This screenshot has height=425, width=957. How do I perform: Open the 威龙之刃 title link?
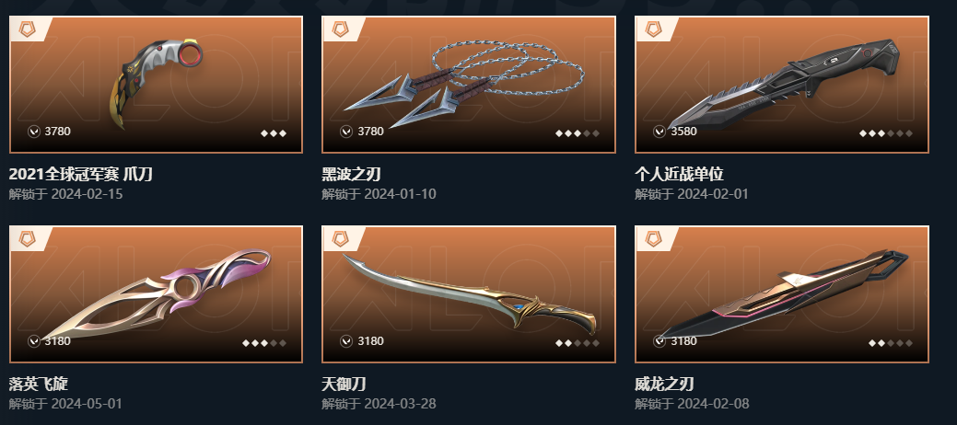[x=664, y=385]
